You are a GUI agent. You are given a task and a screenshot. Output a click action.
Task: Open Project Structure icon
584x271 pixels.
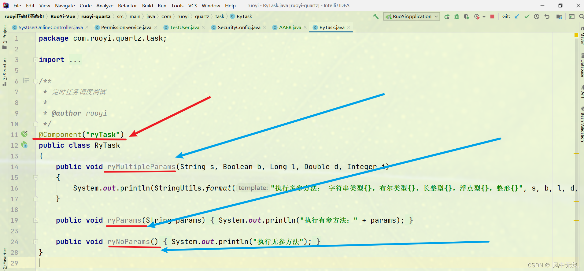coord(559,17)
